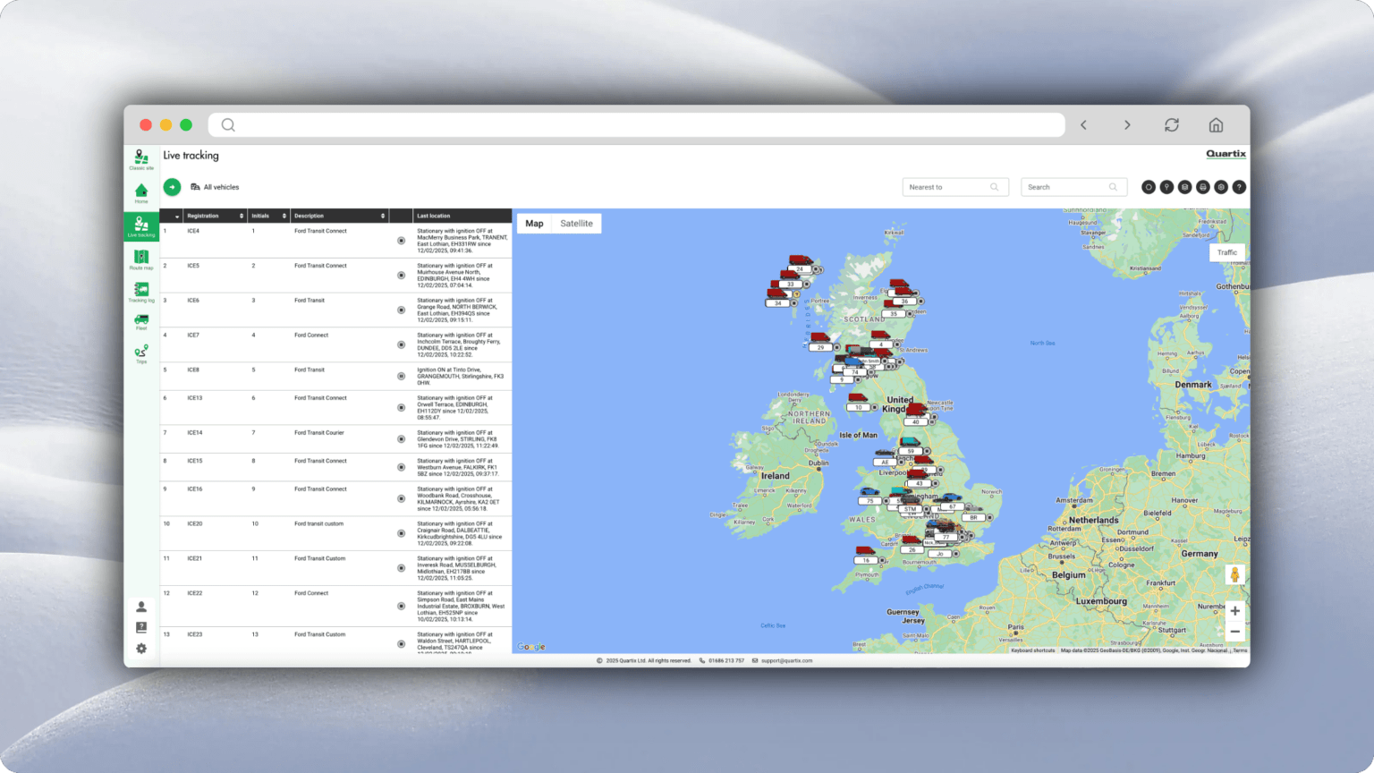
Task: Open the Tracking log panel
Action: [140, 291]
